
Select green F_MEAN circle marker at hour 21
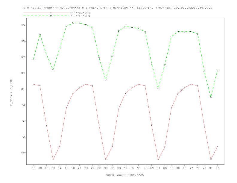tap(79, 23)
